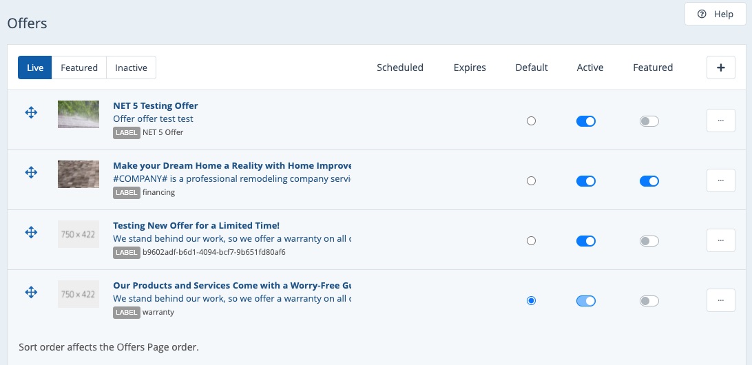Open the more options menu for NET 5 Testing Offer
This screenshot has height=365, width=752.
pos(720,121)
